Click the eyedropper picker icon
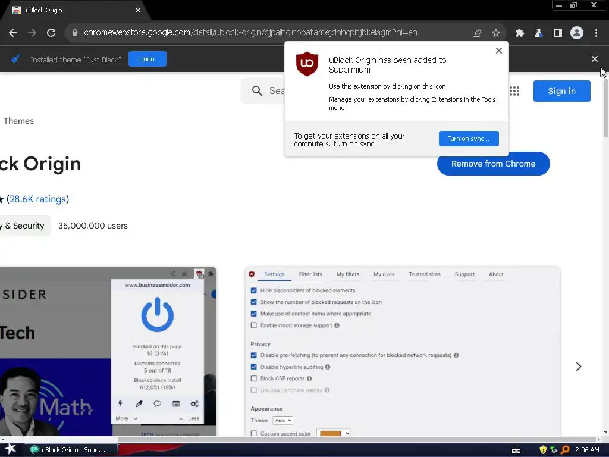The width and height of the screenshot is (609, 457). click(x=139, y=404)
